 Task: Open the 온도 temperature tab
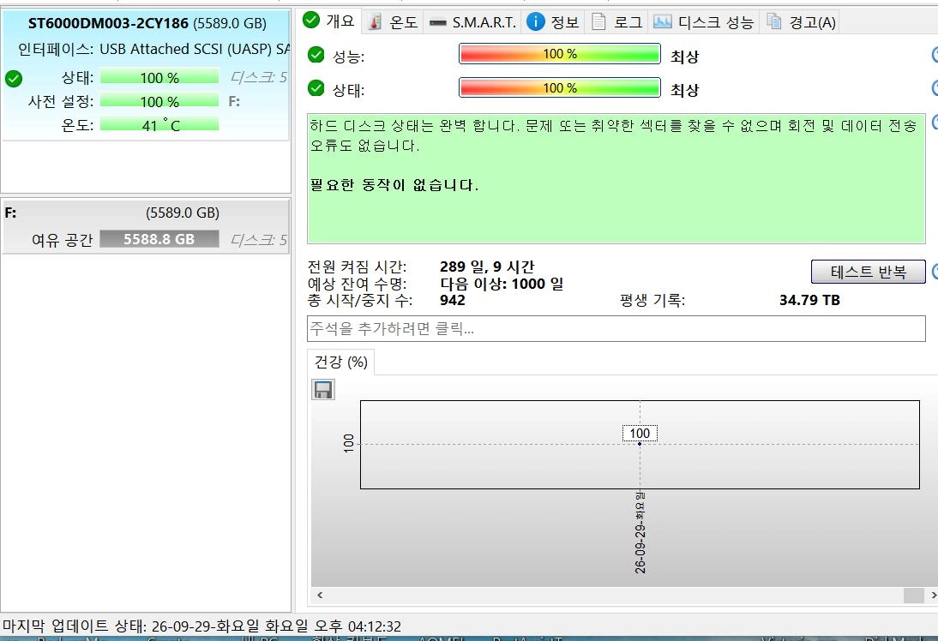pyautogui.click(x=393, y=22)
